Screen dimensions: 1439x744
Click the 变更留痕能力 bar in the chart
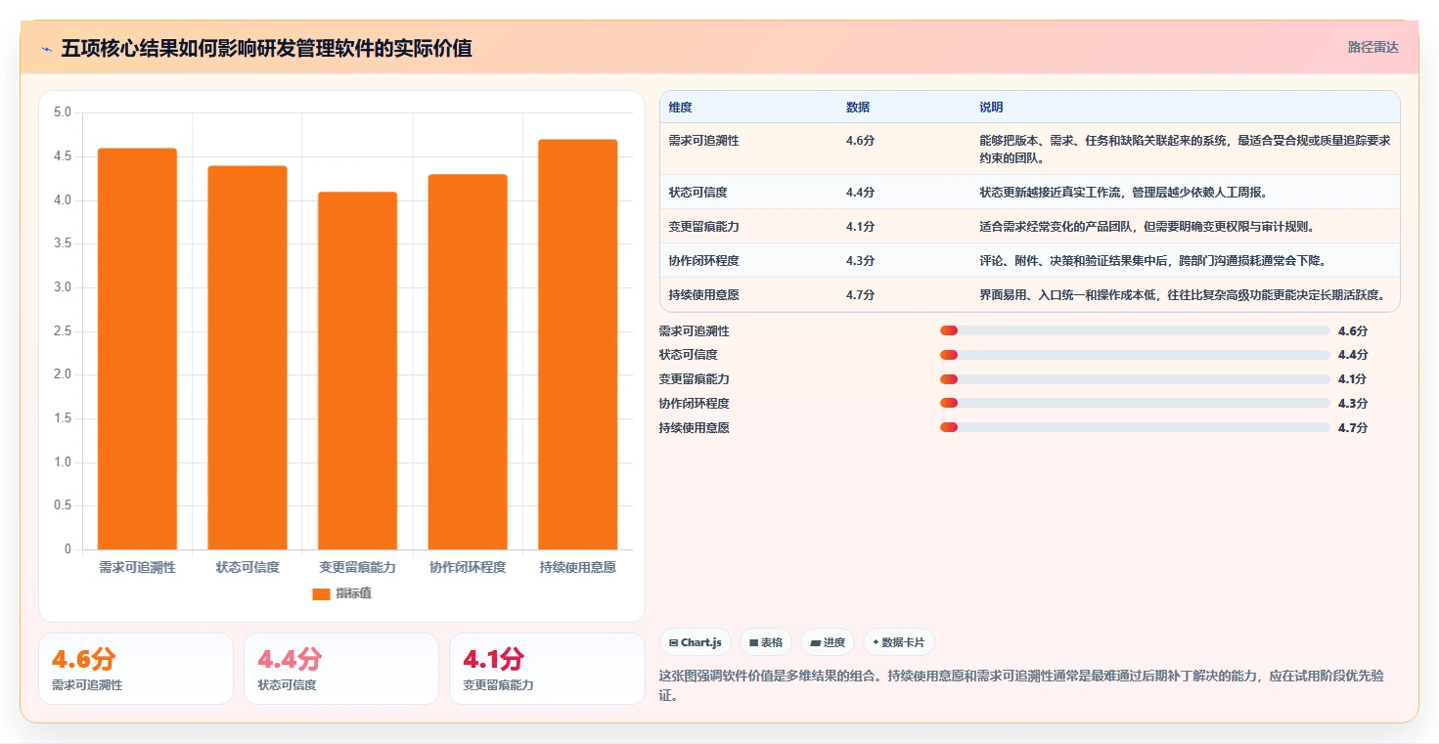357,371
